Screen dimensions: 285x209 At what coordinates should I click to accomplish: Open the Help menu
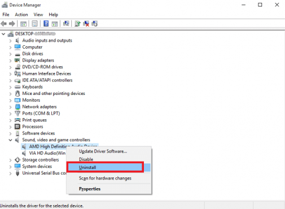coord(54,15)
